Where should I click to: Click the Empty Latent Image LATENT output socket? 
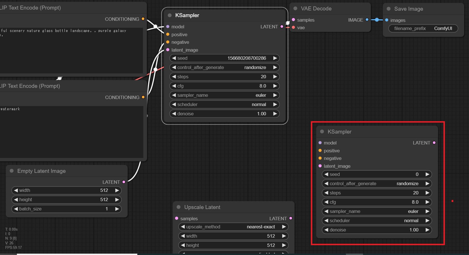point(124,182)
